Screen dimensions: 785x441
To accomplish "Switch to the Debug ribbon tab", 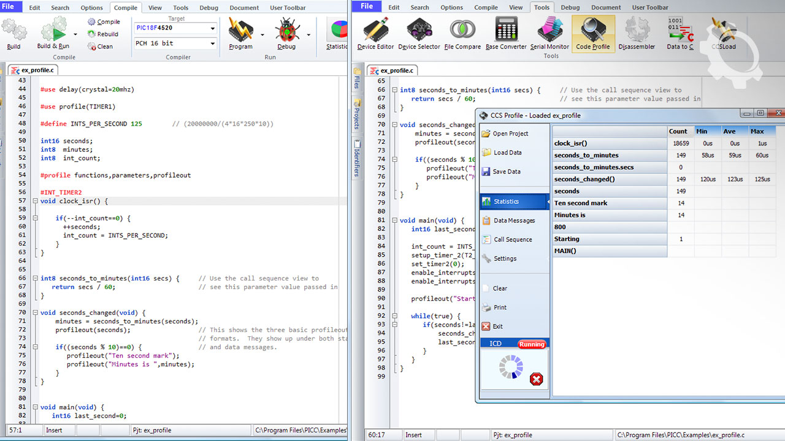I will (209, 8).
